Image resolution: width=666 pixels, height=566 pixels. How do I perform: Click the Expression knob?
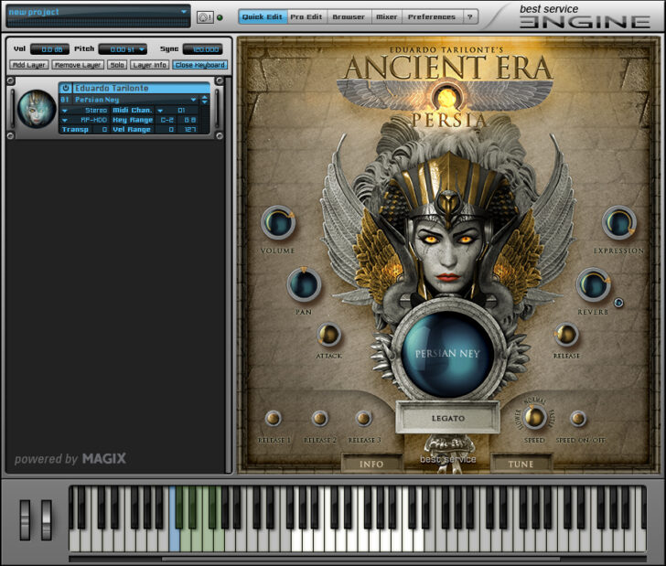tap(618, 223)
